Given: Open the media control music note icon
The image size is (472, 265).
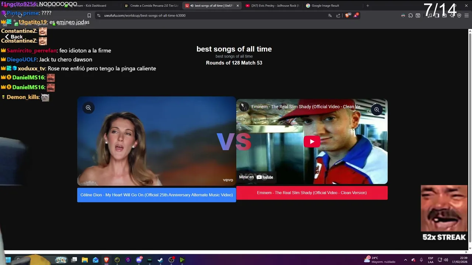Looking at the screenshot, I should tap(430, 15).
